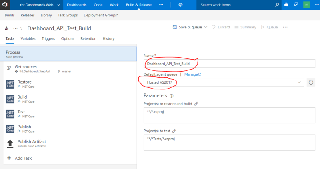Open the Build & Release hub
Screen dimensions: 320x169
click(x=139, y=5)
